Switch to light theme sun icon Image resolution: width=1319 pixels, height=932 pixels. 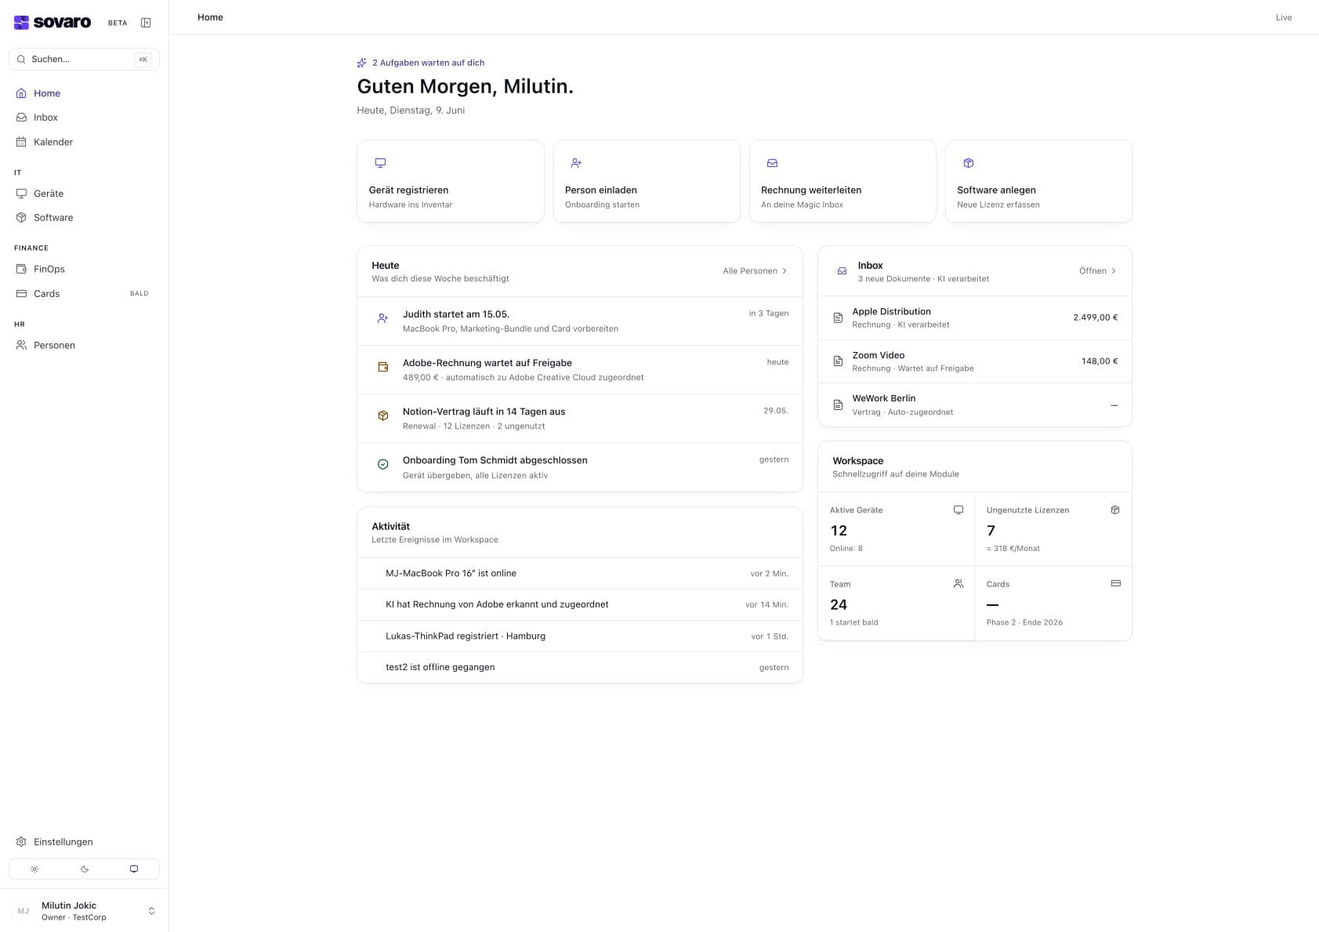34,869
